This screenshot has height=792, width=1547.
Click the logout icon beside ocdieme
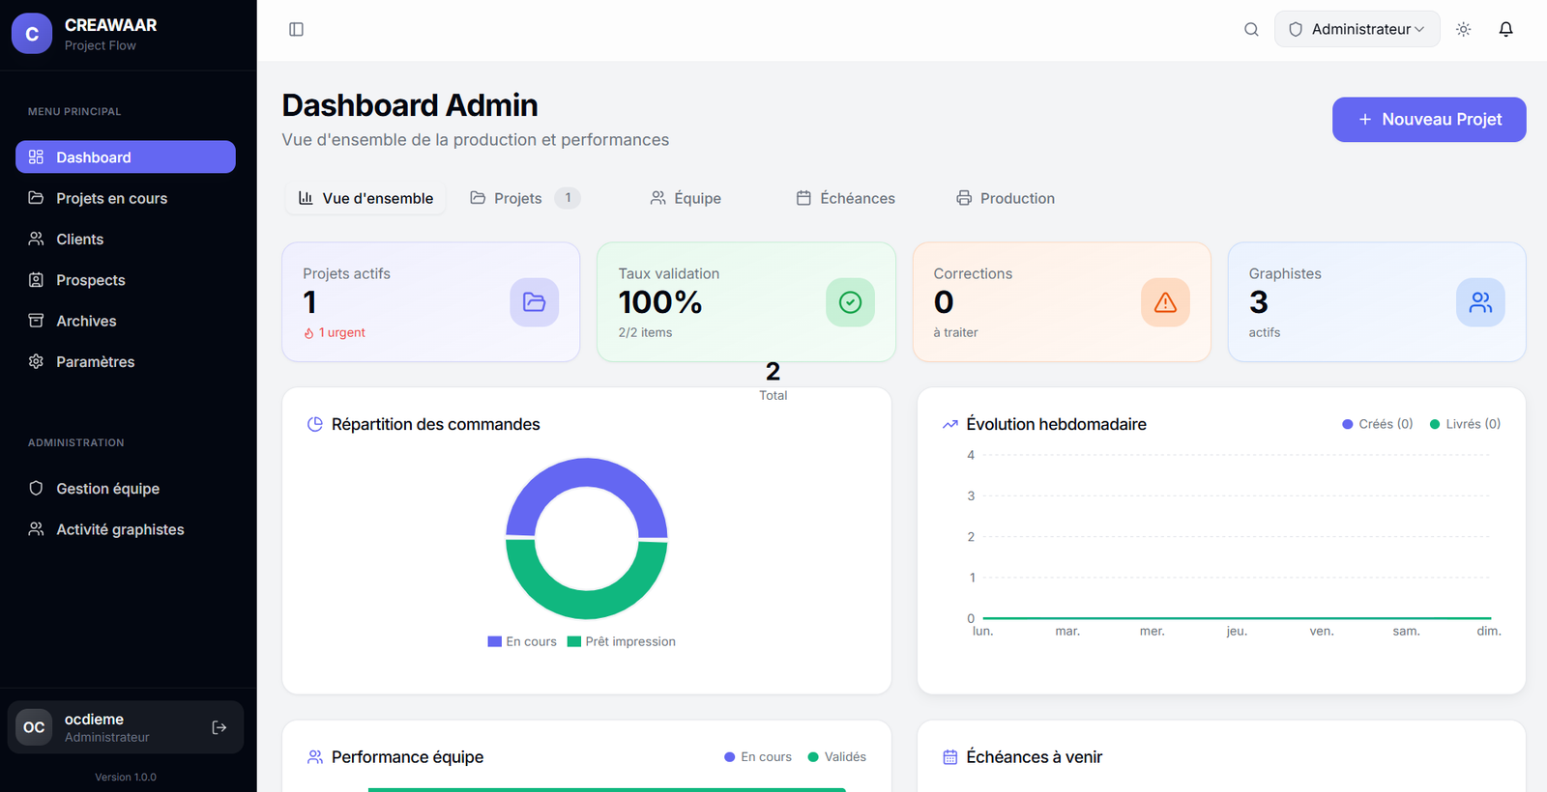tap(219, 727)
